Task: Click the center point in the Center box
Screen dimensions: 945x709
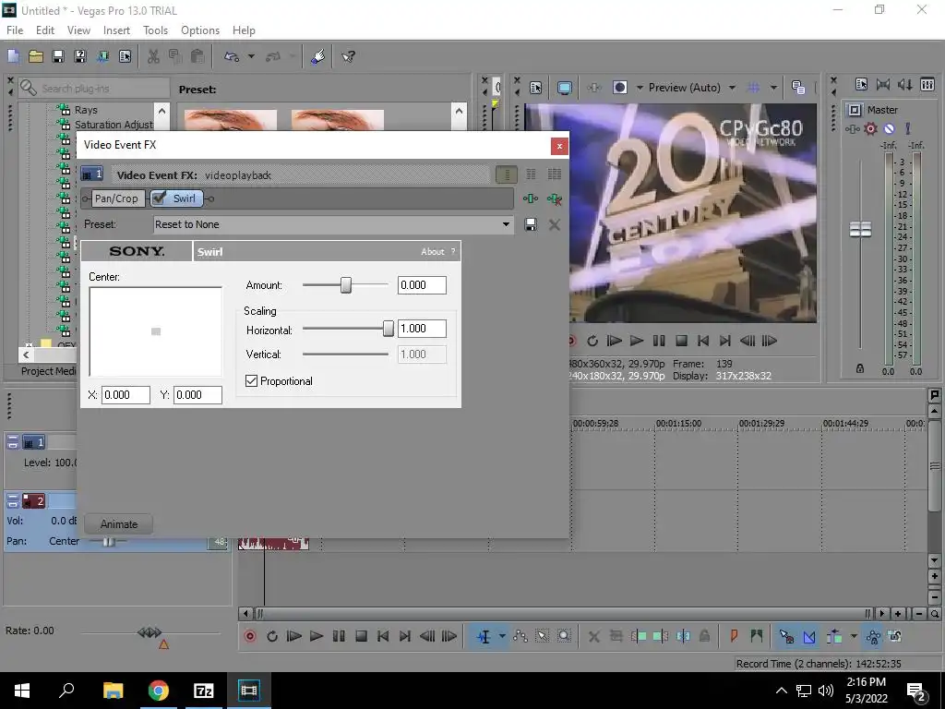Action: coord(156,331)
